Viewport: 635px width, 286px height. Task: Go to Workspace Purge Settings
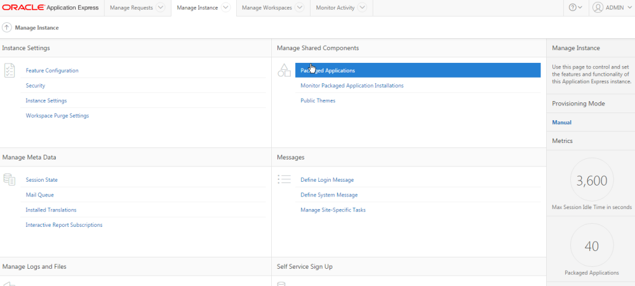[57, 116]
